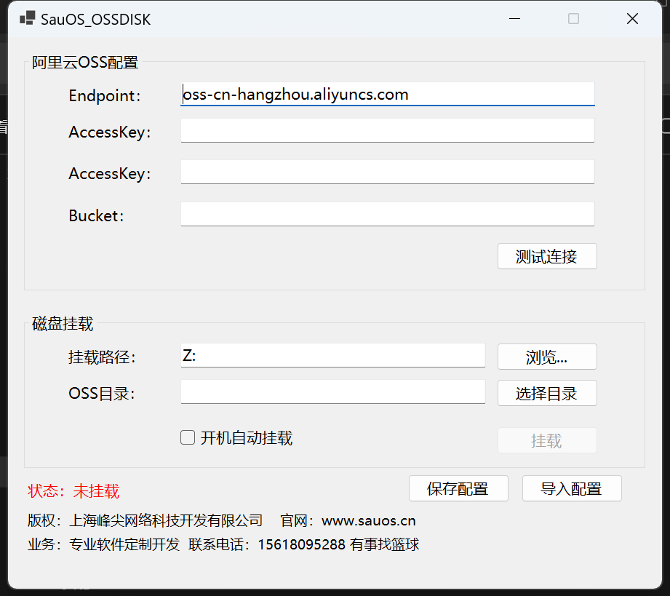This screenshot has width=670, height=596.
Task: Click the 挂载路径 field showing Z:
Action: click(332, 355)
